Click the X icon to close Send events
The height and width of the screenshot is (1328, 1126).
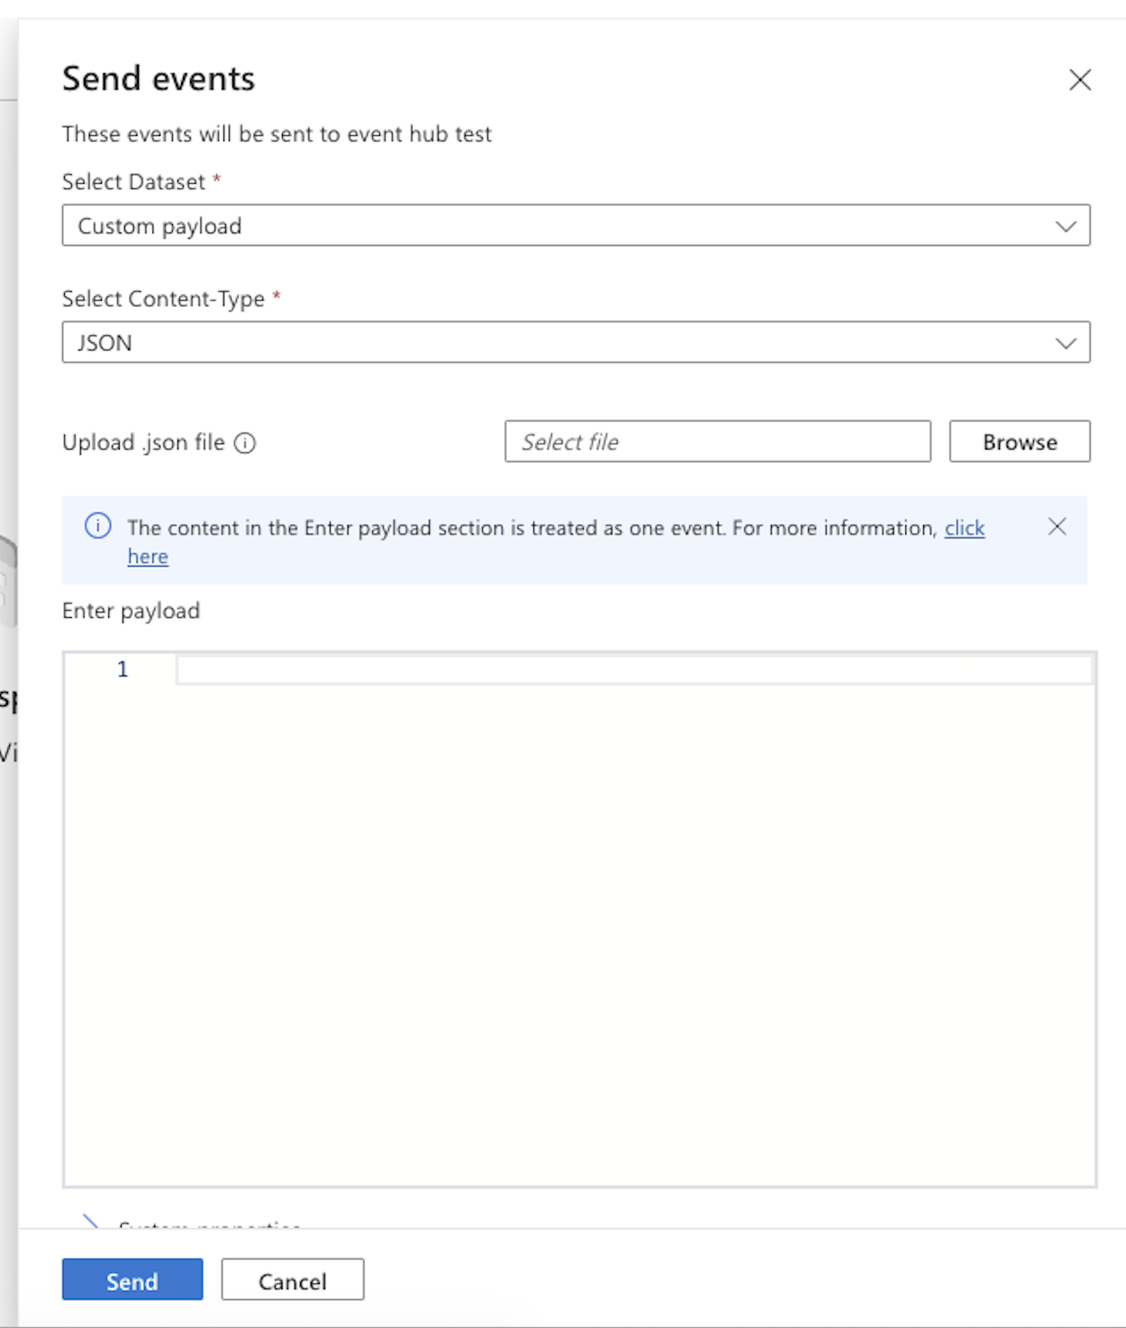[x=1079, y=79]
